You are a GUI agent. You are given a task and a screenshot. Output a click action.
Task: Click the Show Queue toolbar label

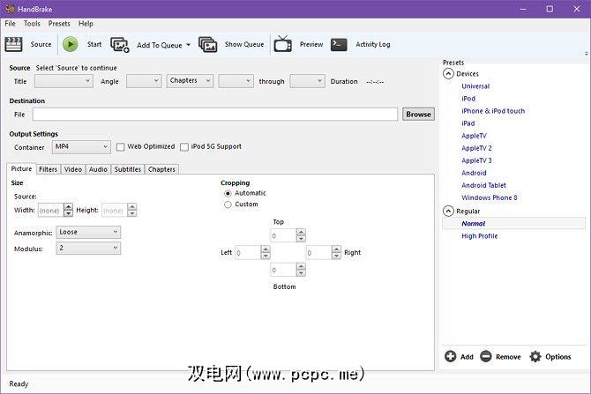coord(244,44)
